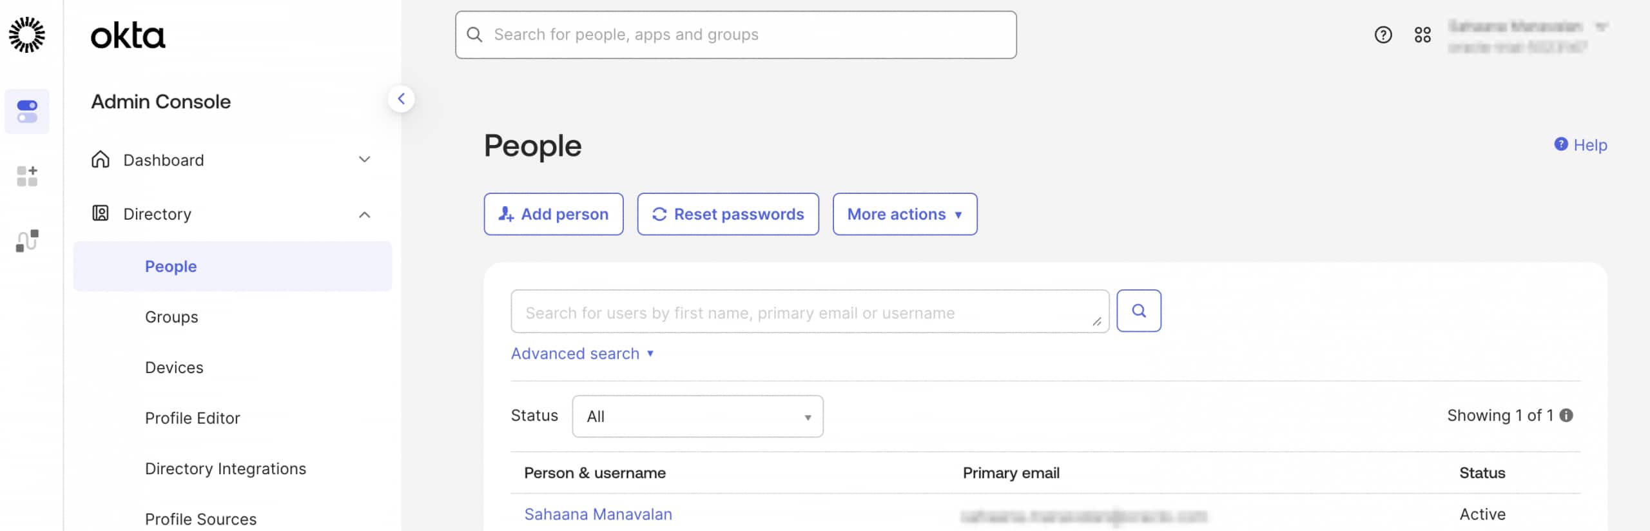The image size is (1650, 531).
Task: Open the Groups page
Action: point(171,316)
